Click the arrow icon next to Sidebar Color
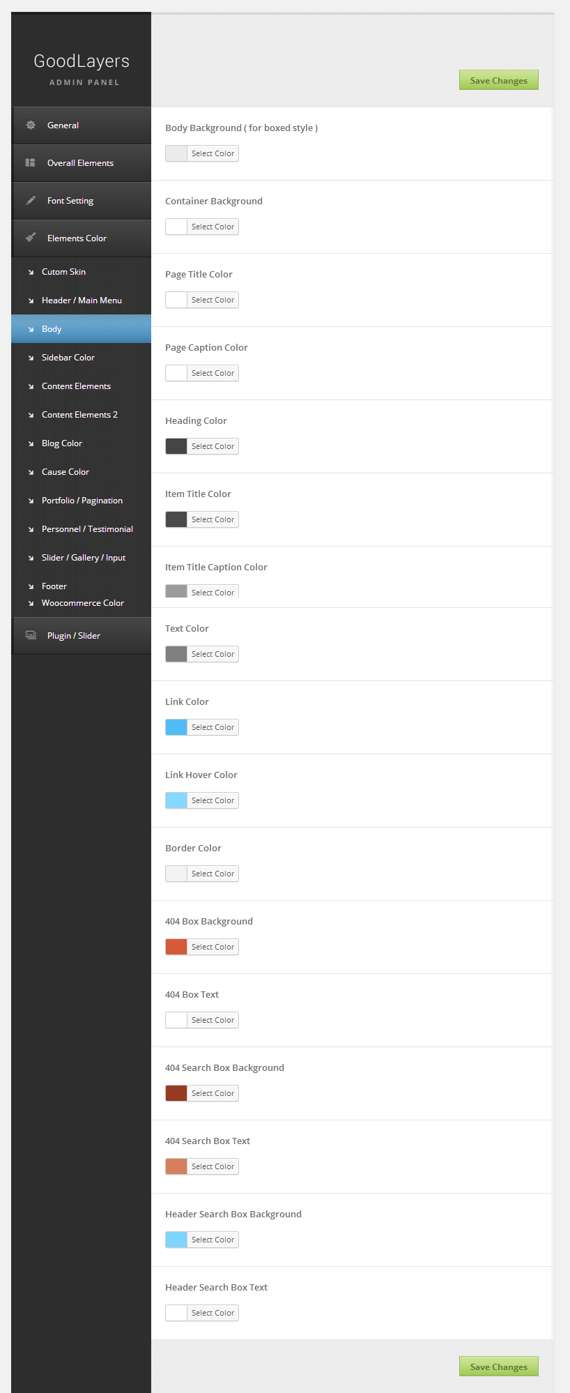The image size is (570, 1393). (x=31, y=358)
